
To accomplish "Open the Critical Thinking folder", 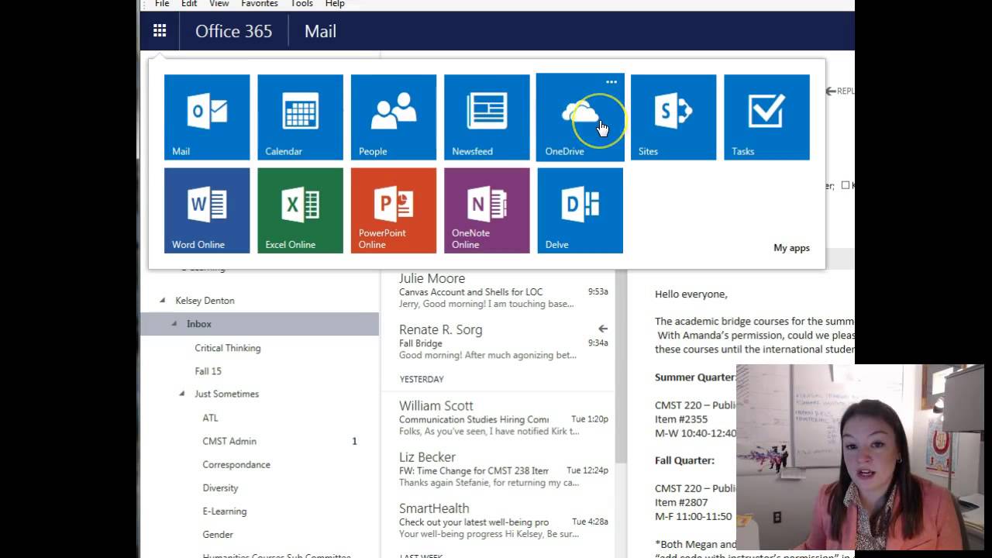I will click(228, 348).
